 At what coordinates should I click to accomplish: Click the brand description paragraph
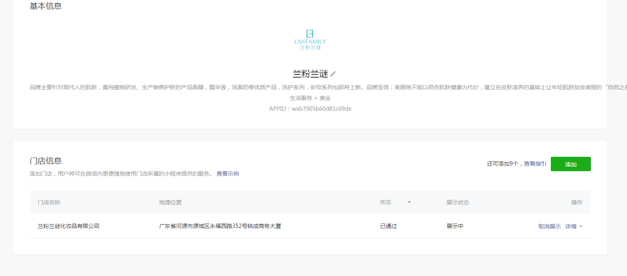328,87
